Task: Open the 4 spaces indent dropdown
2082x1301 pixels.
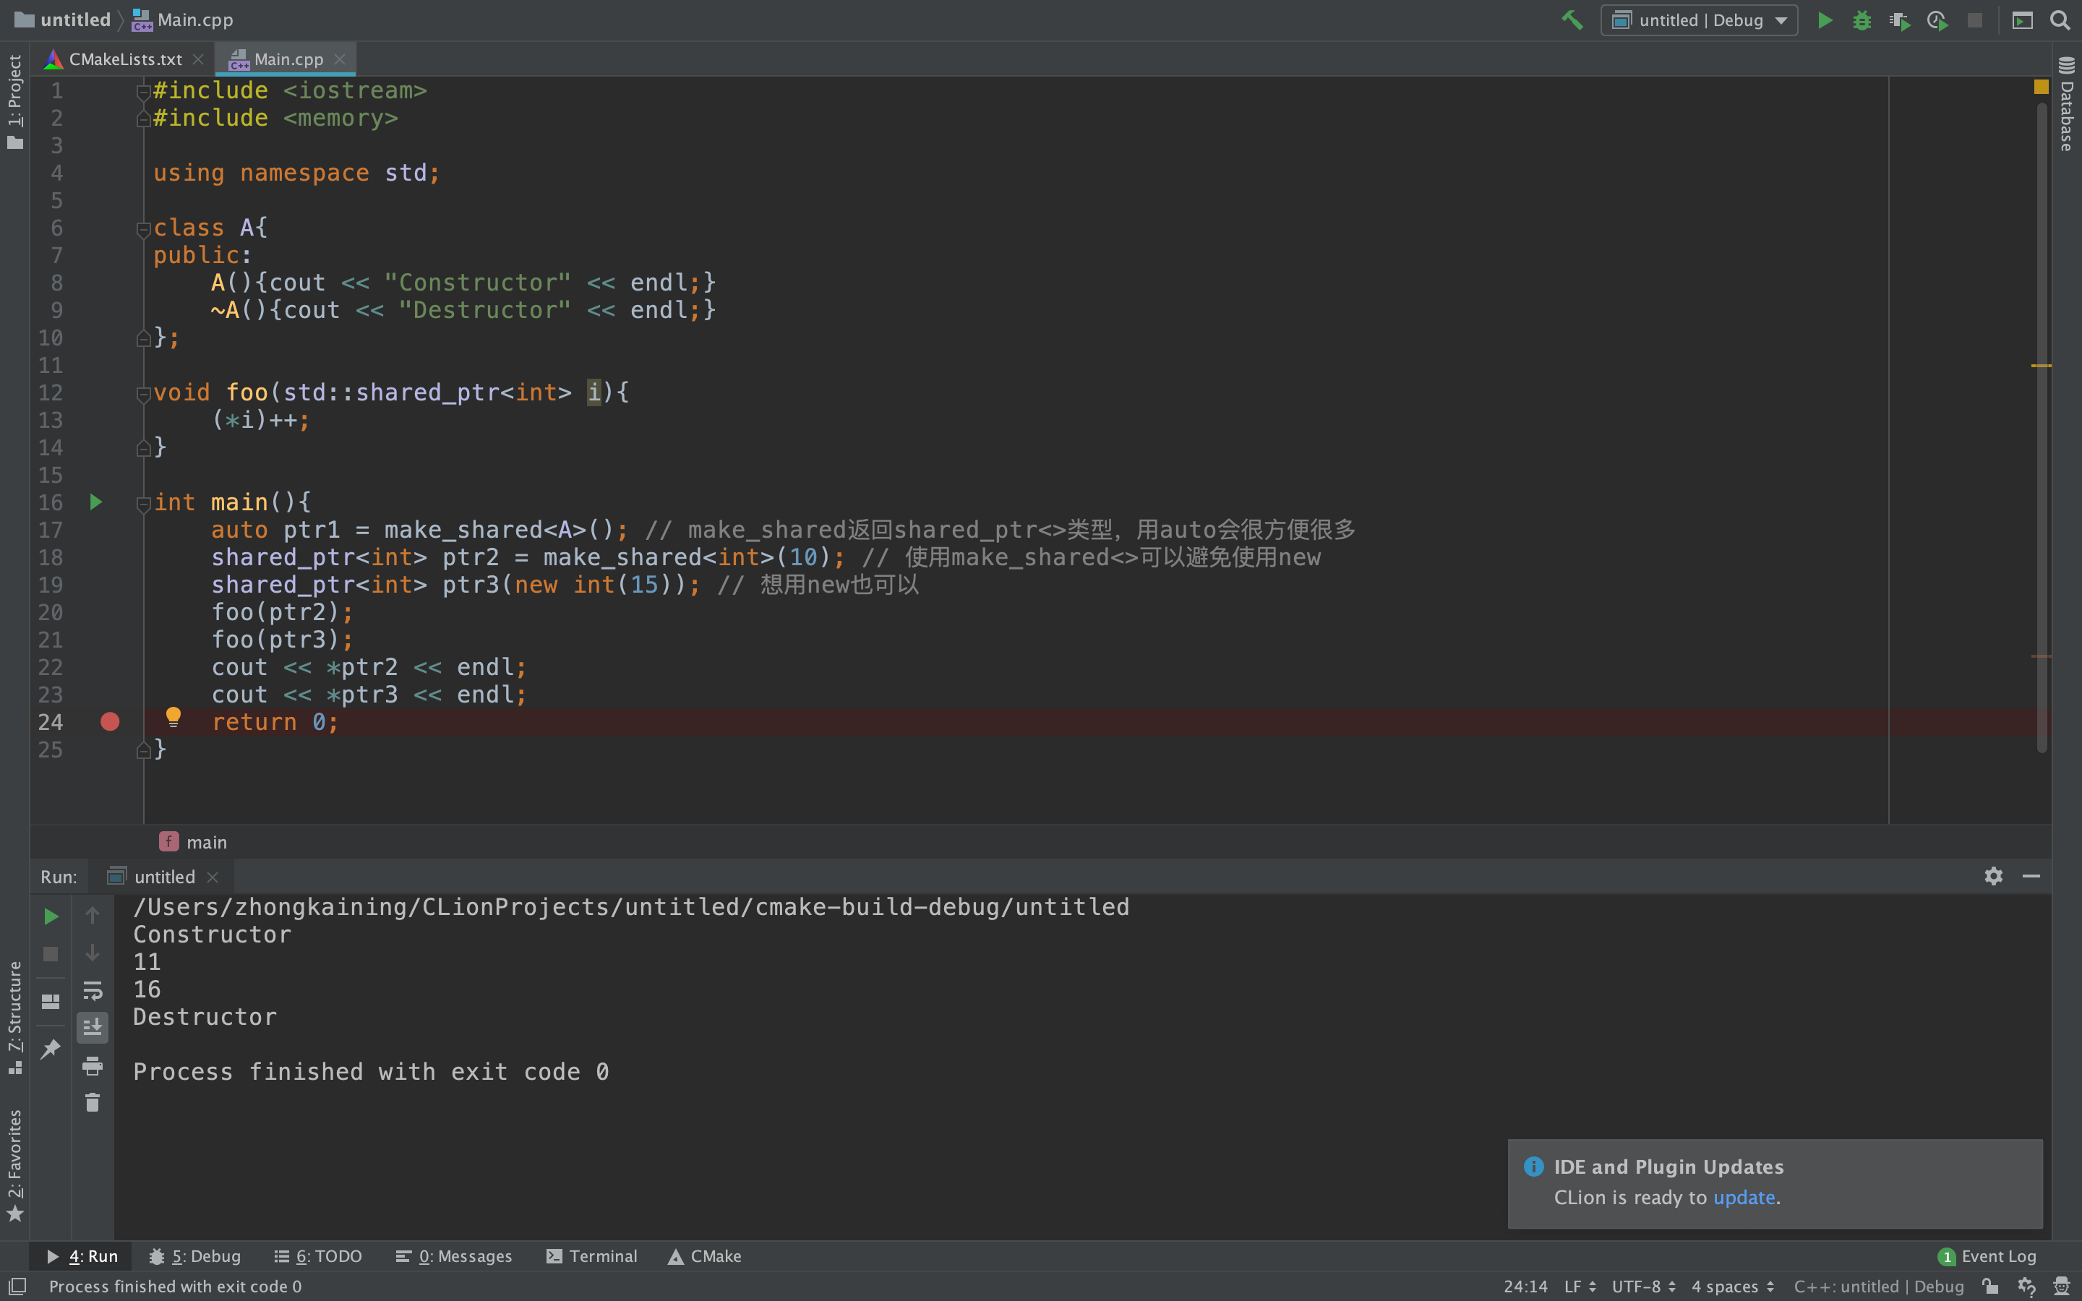Action: [1733, 1287]
